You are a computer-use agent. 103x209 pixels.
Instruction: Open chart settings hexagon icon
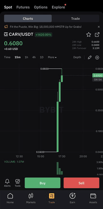[97, 57]
